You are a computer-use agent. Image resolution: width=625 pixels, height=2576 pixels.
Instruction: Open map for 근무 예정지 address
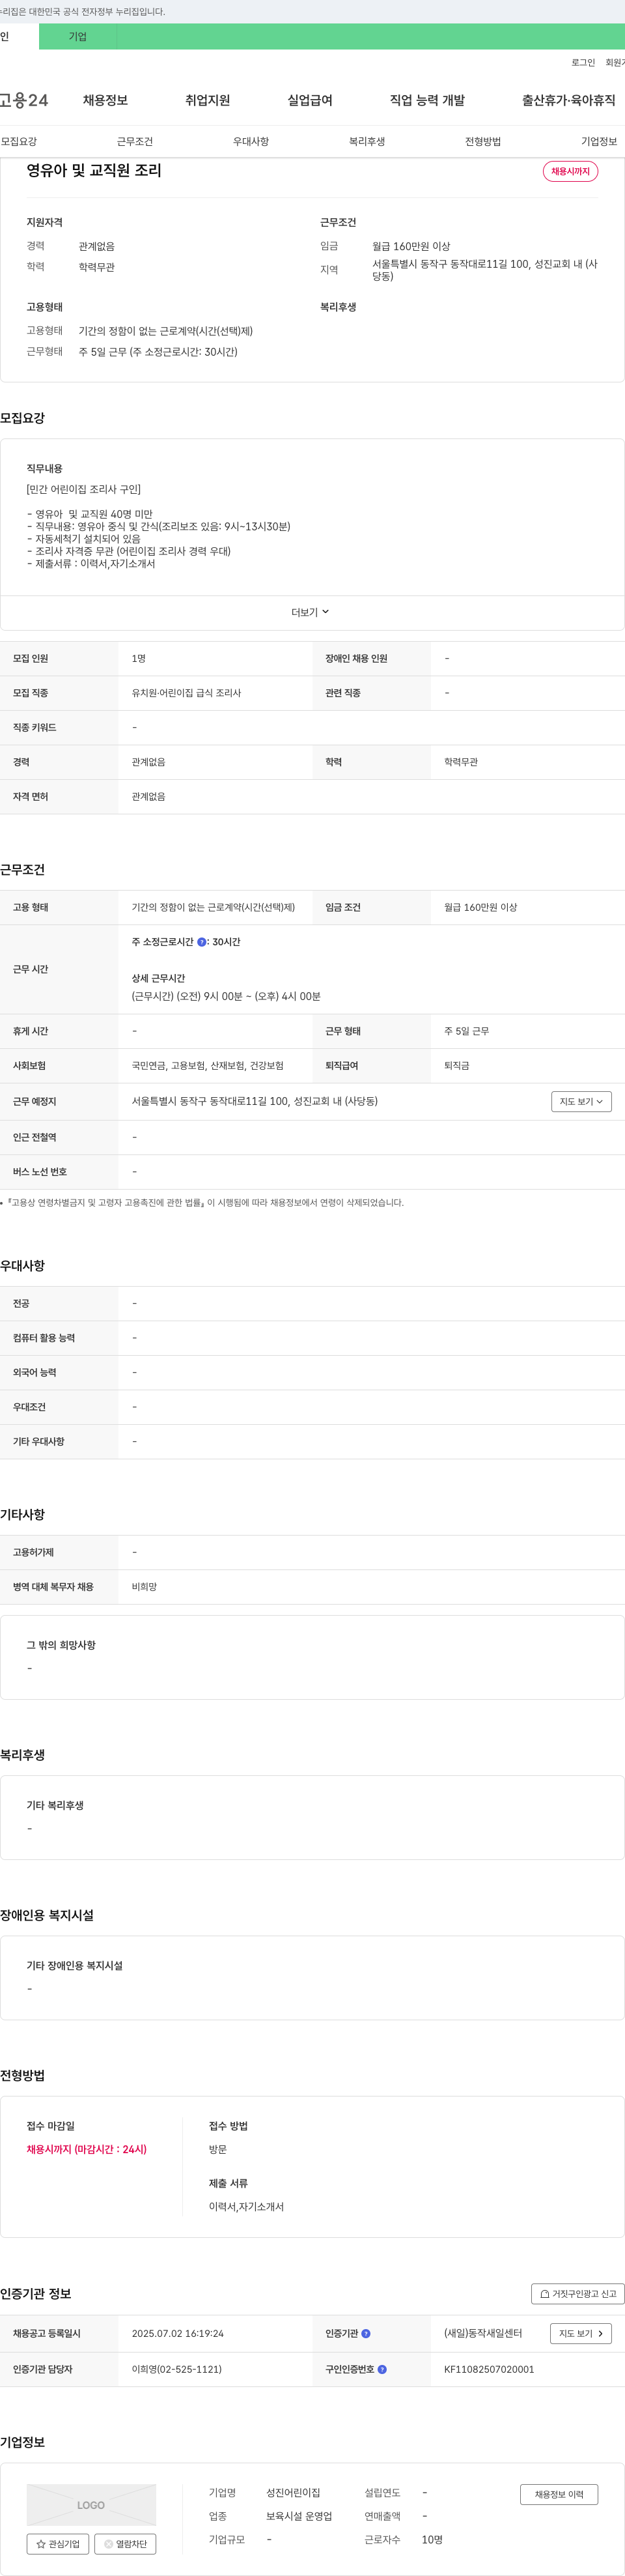(x=581, y=1101)
